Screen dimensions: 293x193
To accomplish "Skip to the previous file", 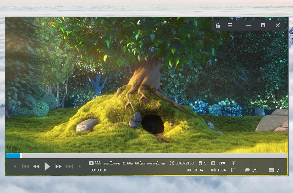I will coord(26,166).
